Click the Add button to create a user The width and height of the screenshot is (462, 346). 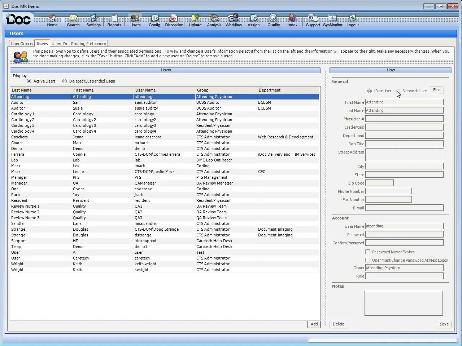pyautogui.click(x=313, y=324)
